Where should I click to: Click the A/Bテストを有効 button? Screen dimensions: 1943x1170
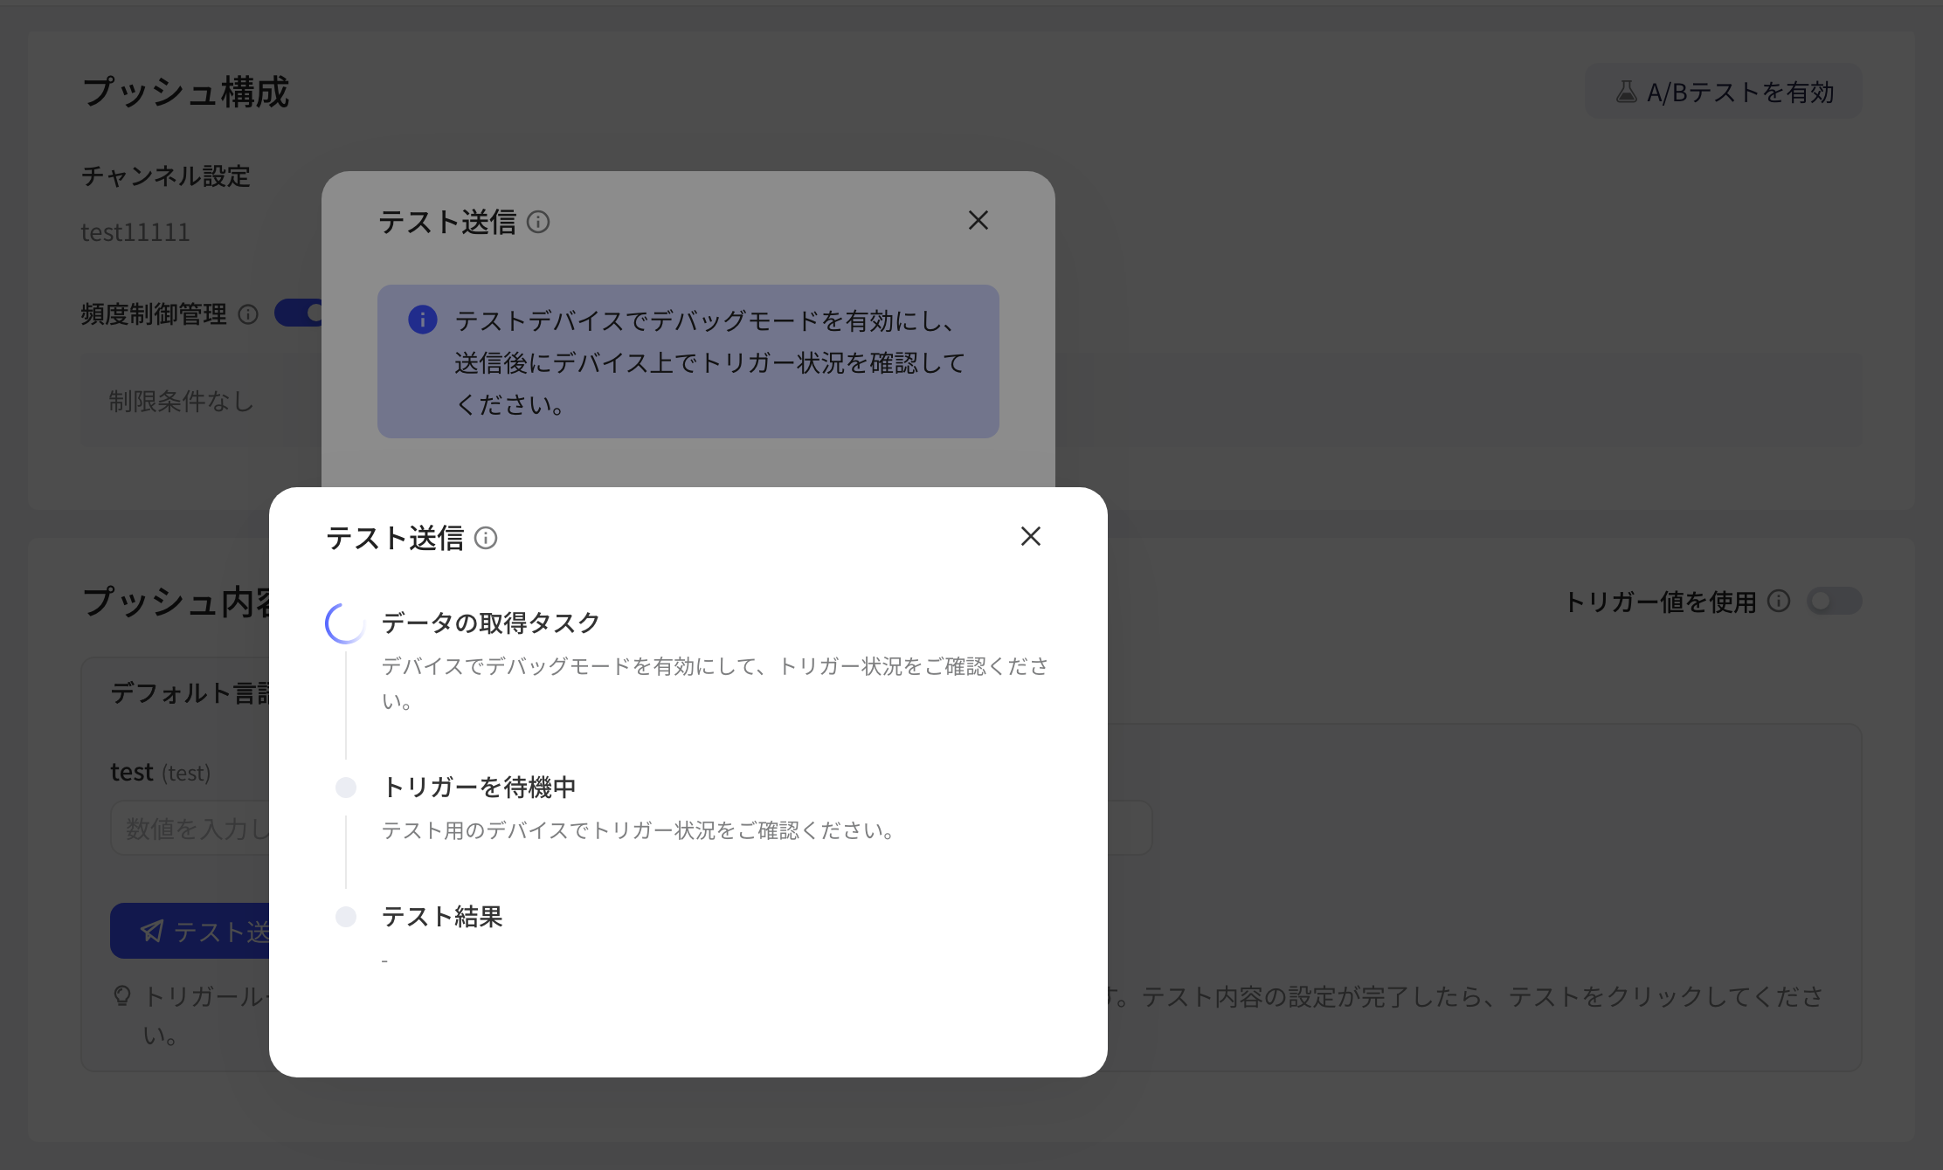[1724, 92]
